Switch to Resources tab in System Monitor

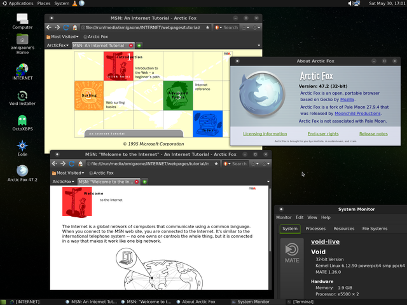point(344,229)
